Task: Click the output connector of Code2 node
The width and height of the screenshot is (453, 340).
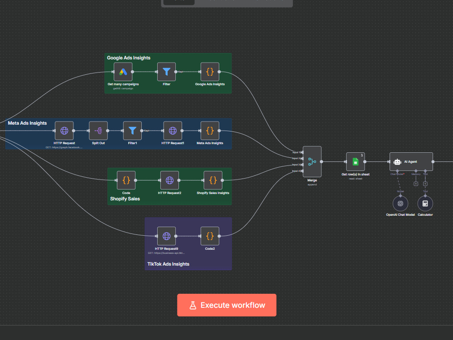Action: tap(219, 236)
